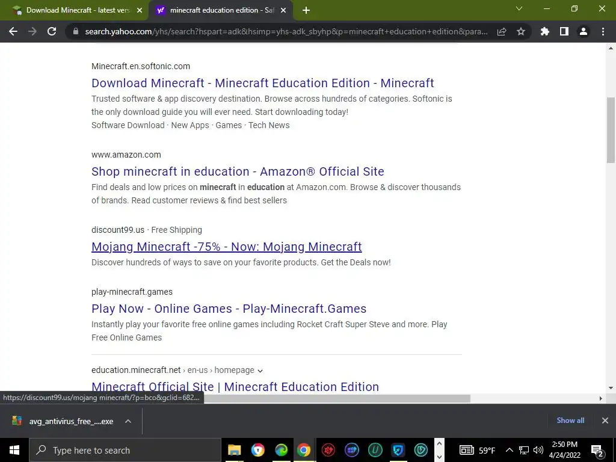
Task: Go back to the previous page
Action: click(x=13, y=31)
